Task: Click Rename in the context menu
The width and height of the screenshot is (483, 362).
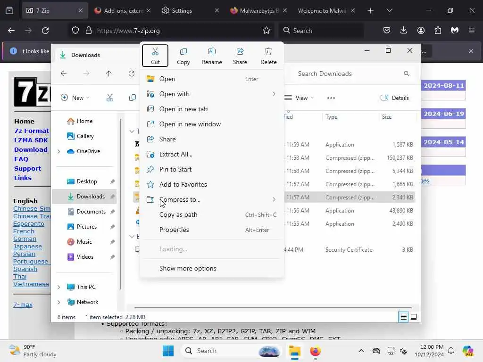Action: point(212,56)
